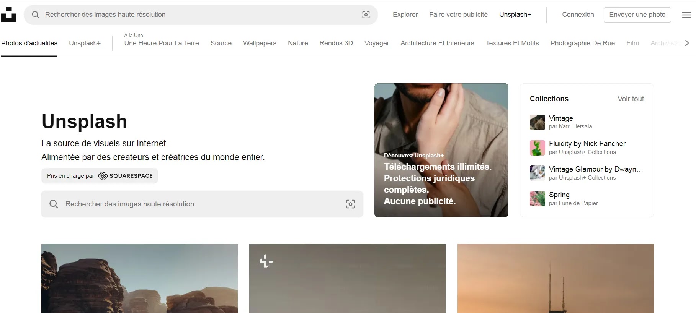Open the Vintage collection title
The height and width of the screenshot is (313, 696).
click(561, 118)
